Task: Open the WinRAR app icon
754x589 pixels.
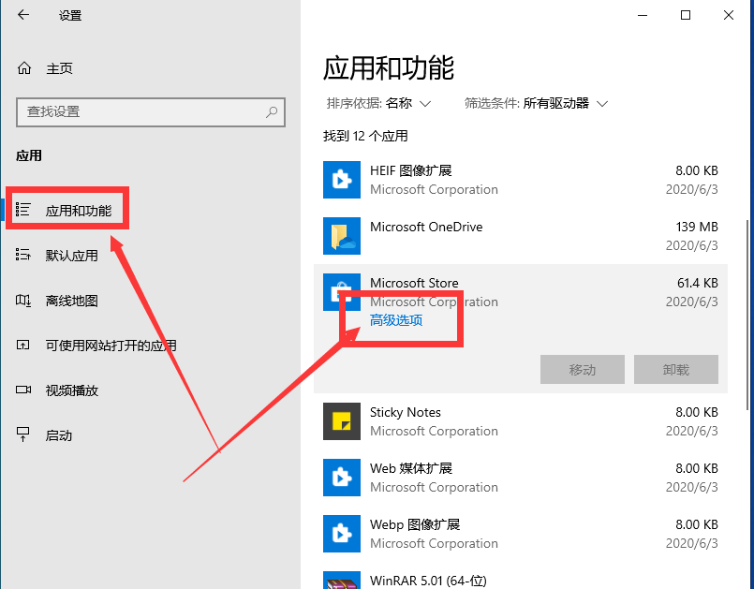Action: tap(342, 581)
